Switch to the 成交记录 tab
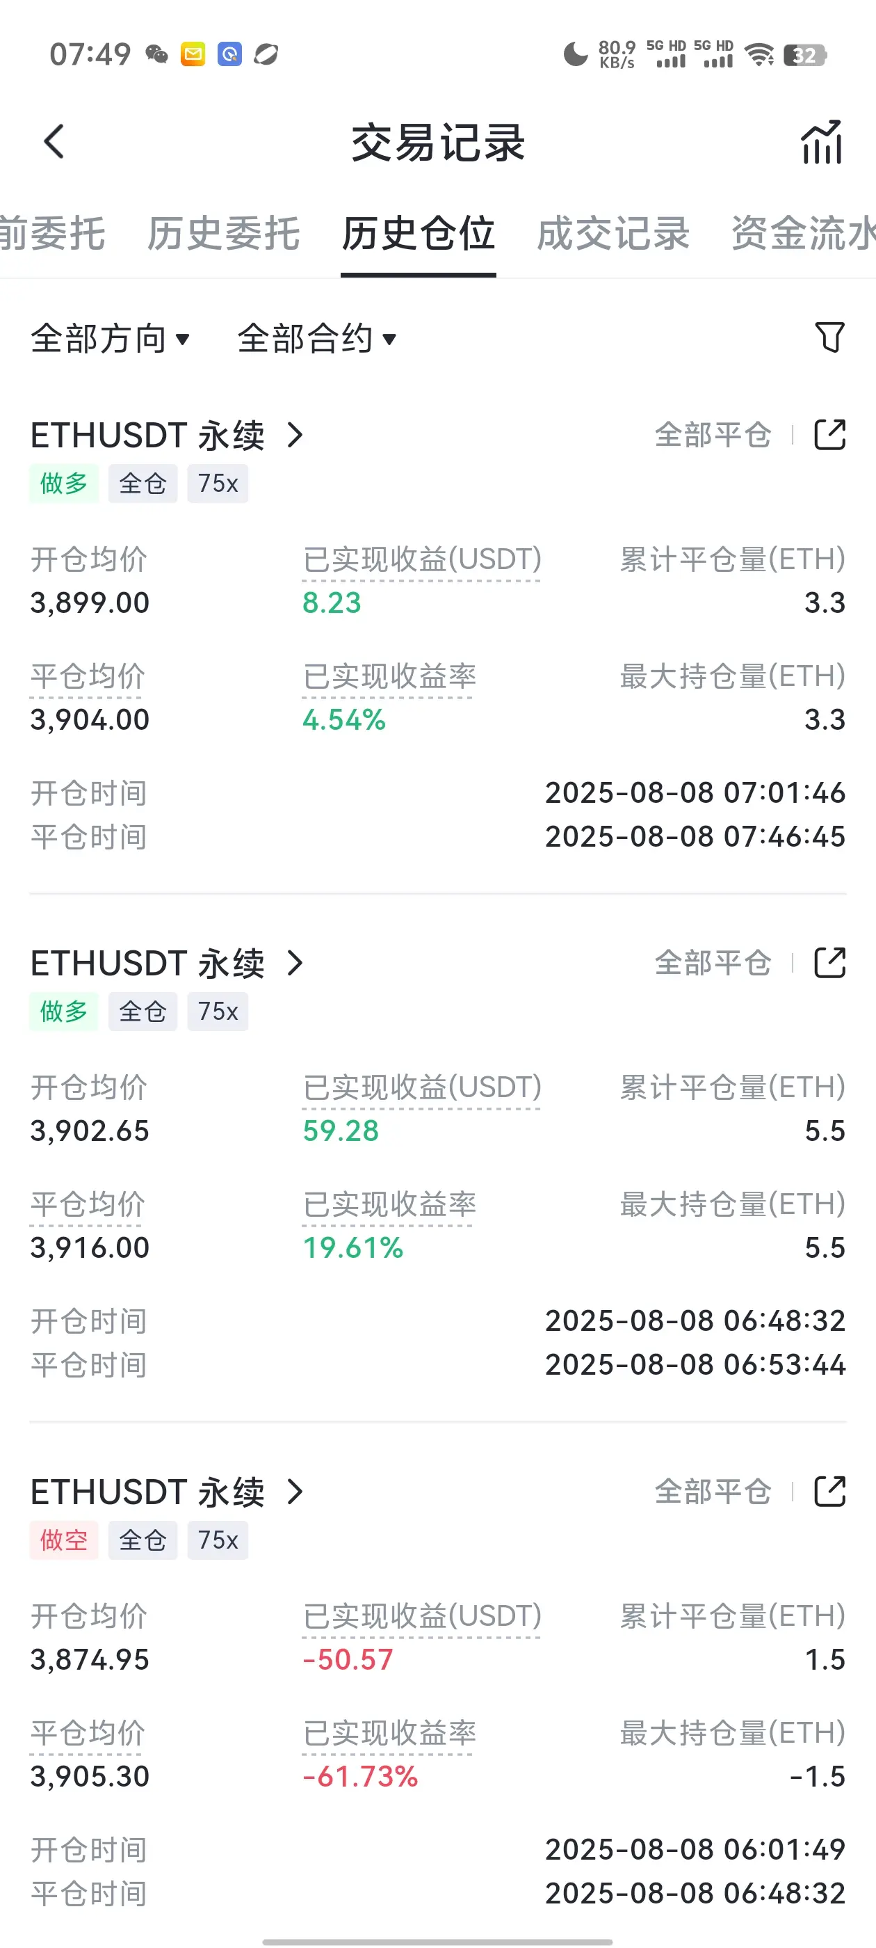The width and height of the screenshot is (876, 1948). tap(613, 233)
